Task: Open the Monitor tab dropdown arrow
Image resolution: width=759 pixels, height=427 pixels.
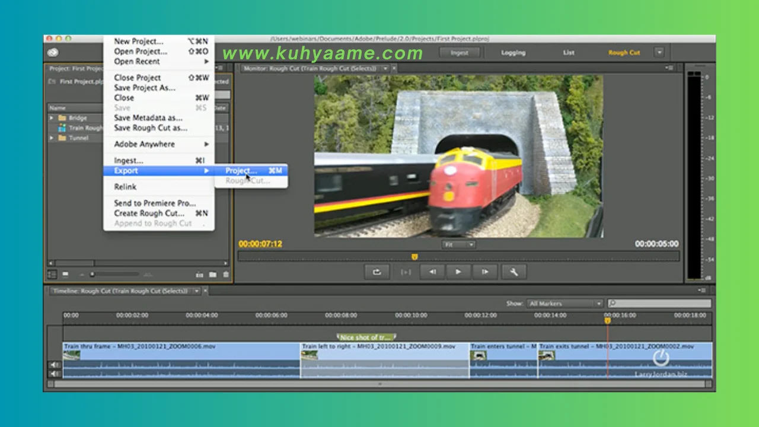Action: click(385, 68)
